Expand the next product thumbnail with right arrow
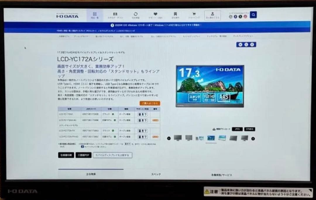 pos(253,138)
